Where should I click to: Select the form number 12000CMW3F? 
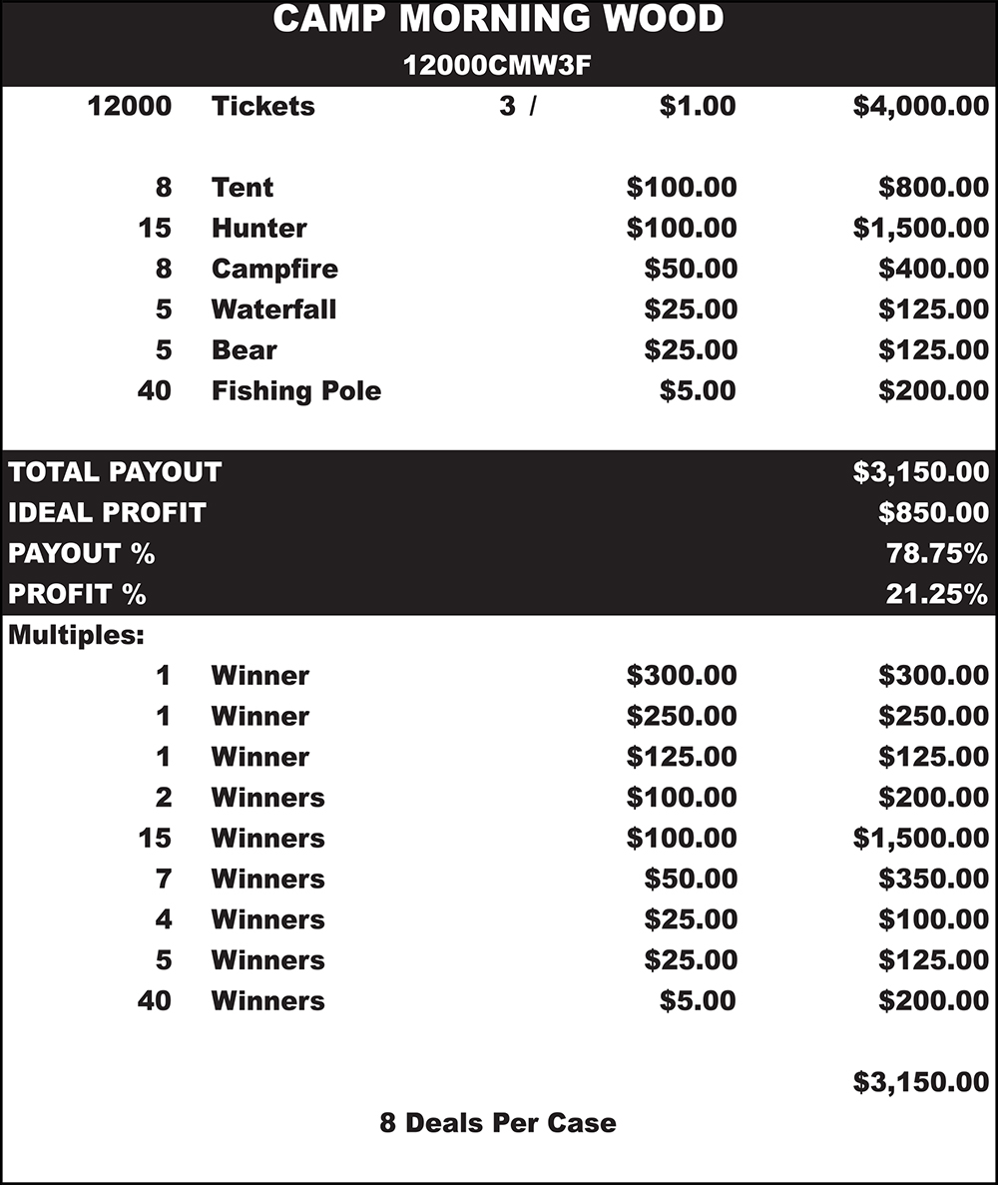[x=498, y=65]
